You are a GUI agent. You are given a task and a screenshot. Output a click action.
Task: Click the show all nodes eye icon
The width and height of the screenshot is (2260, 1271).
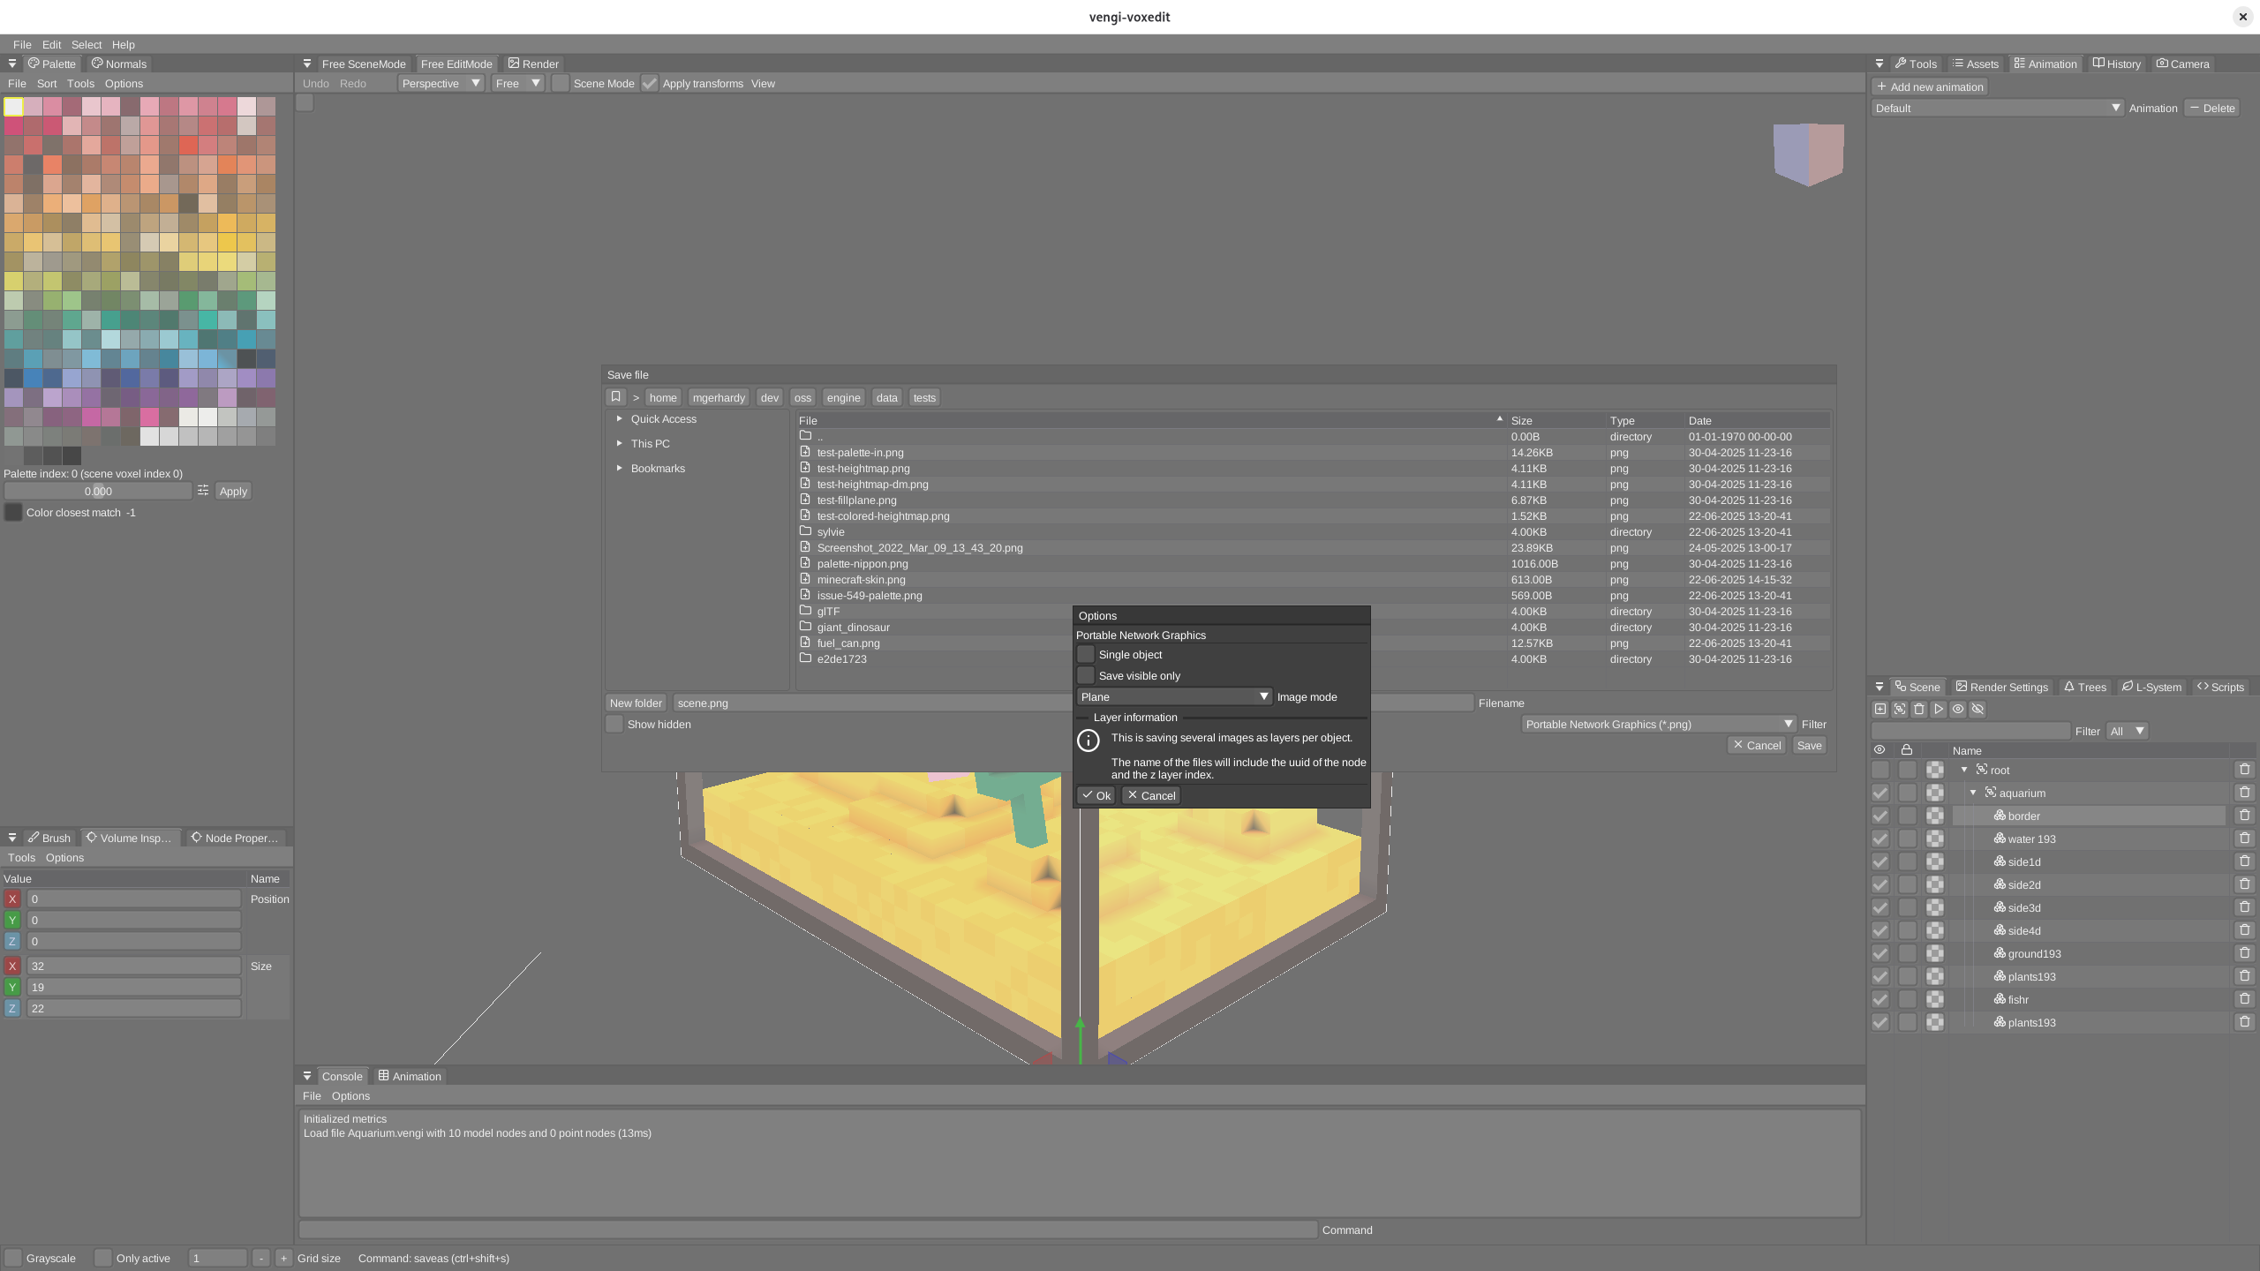(x=1958, y=709)
